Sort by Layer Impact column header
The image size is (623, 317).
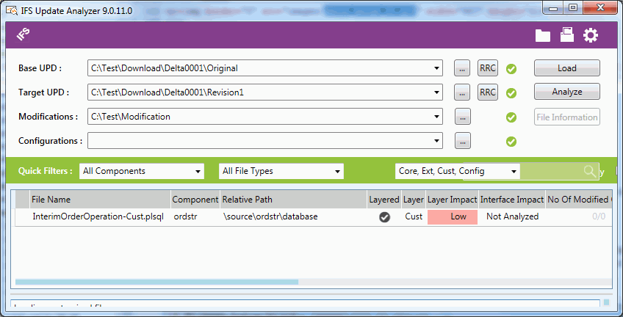pos(451,200)
